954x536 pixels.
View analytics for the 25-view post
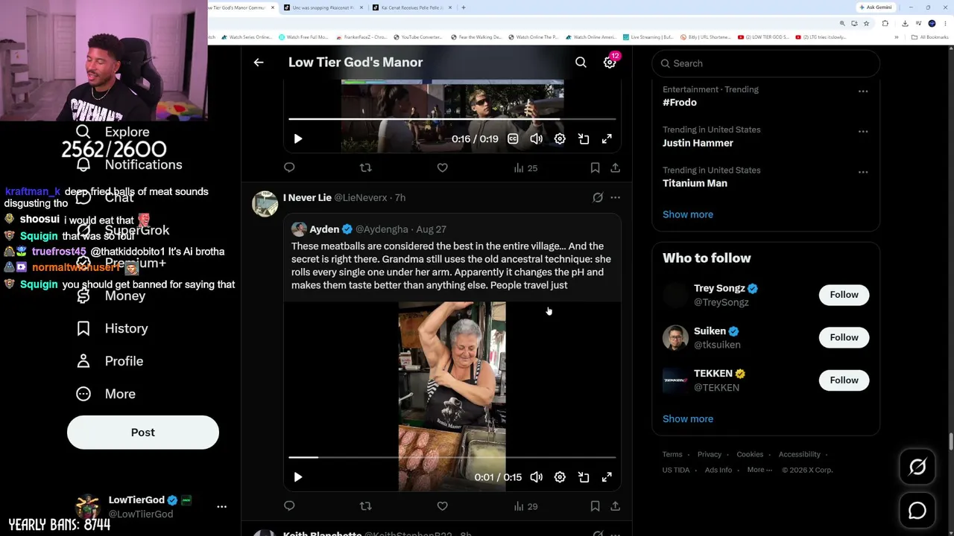tap(525, 168)
